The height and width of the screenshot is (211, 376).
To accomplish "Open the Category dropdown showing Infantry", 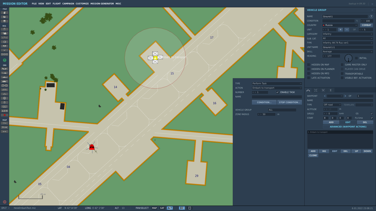I will tap(347, 34).
